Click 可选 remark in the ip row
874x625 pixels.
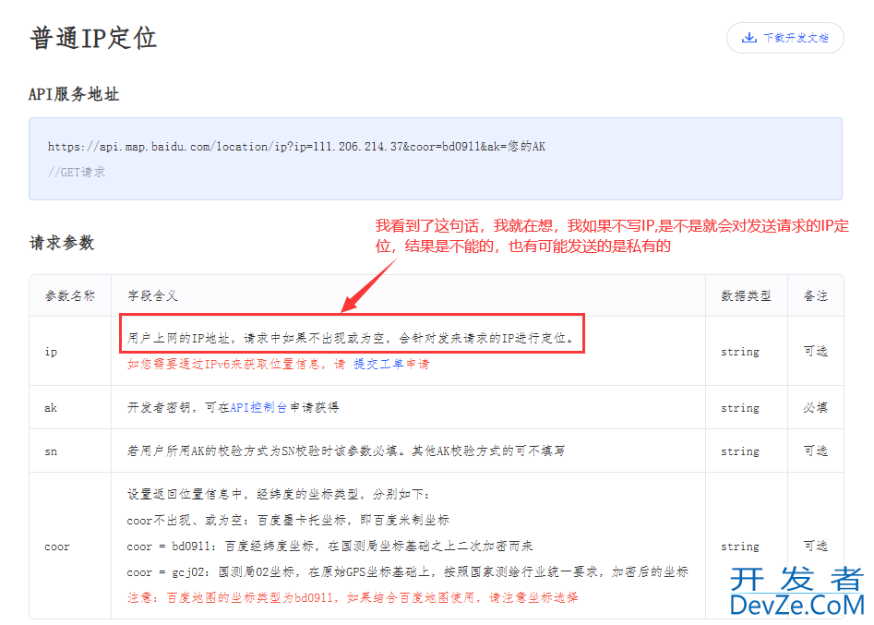coord(816,351)
